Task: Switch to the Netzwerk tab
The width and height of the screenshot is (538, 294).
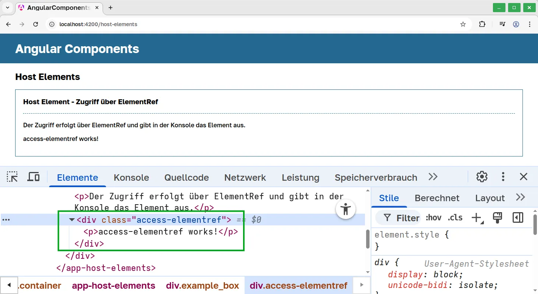Action: click(x=245, y=178)
